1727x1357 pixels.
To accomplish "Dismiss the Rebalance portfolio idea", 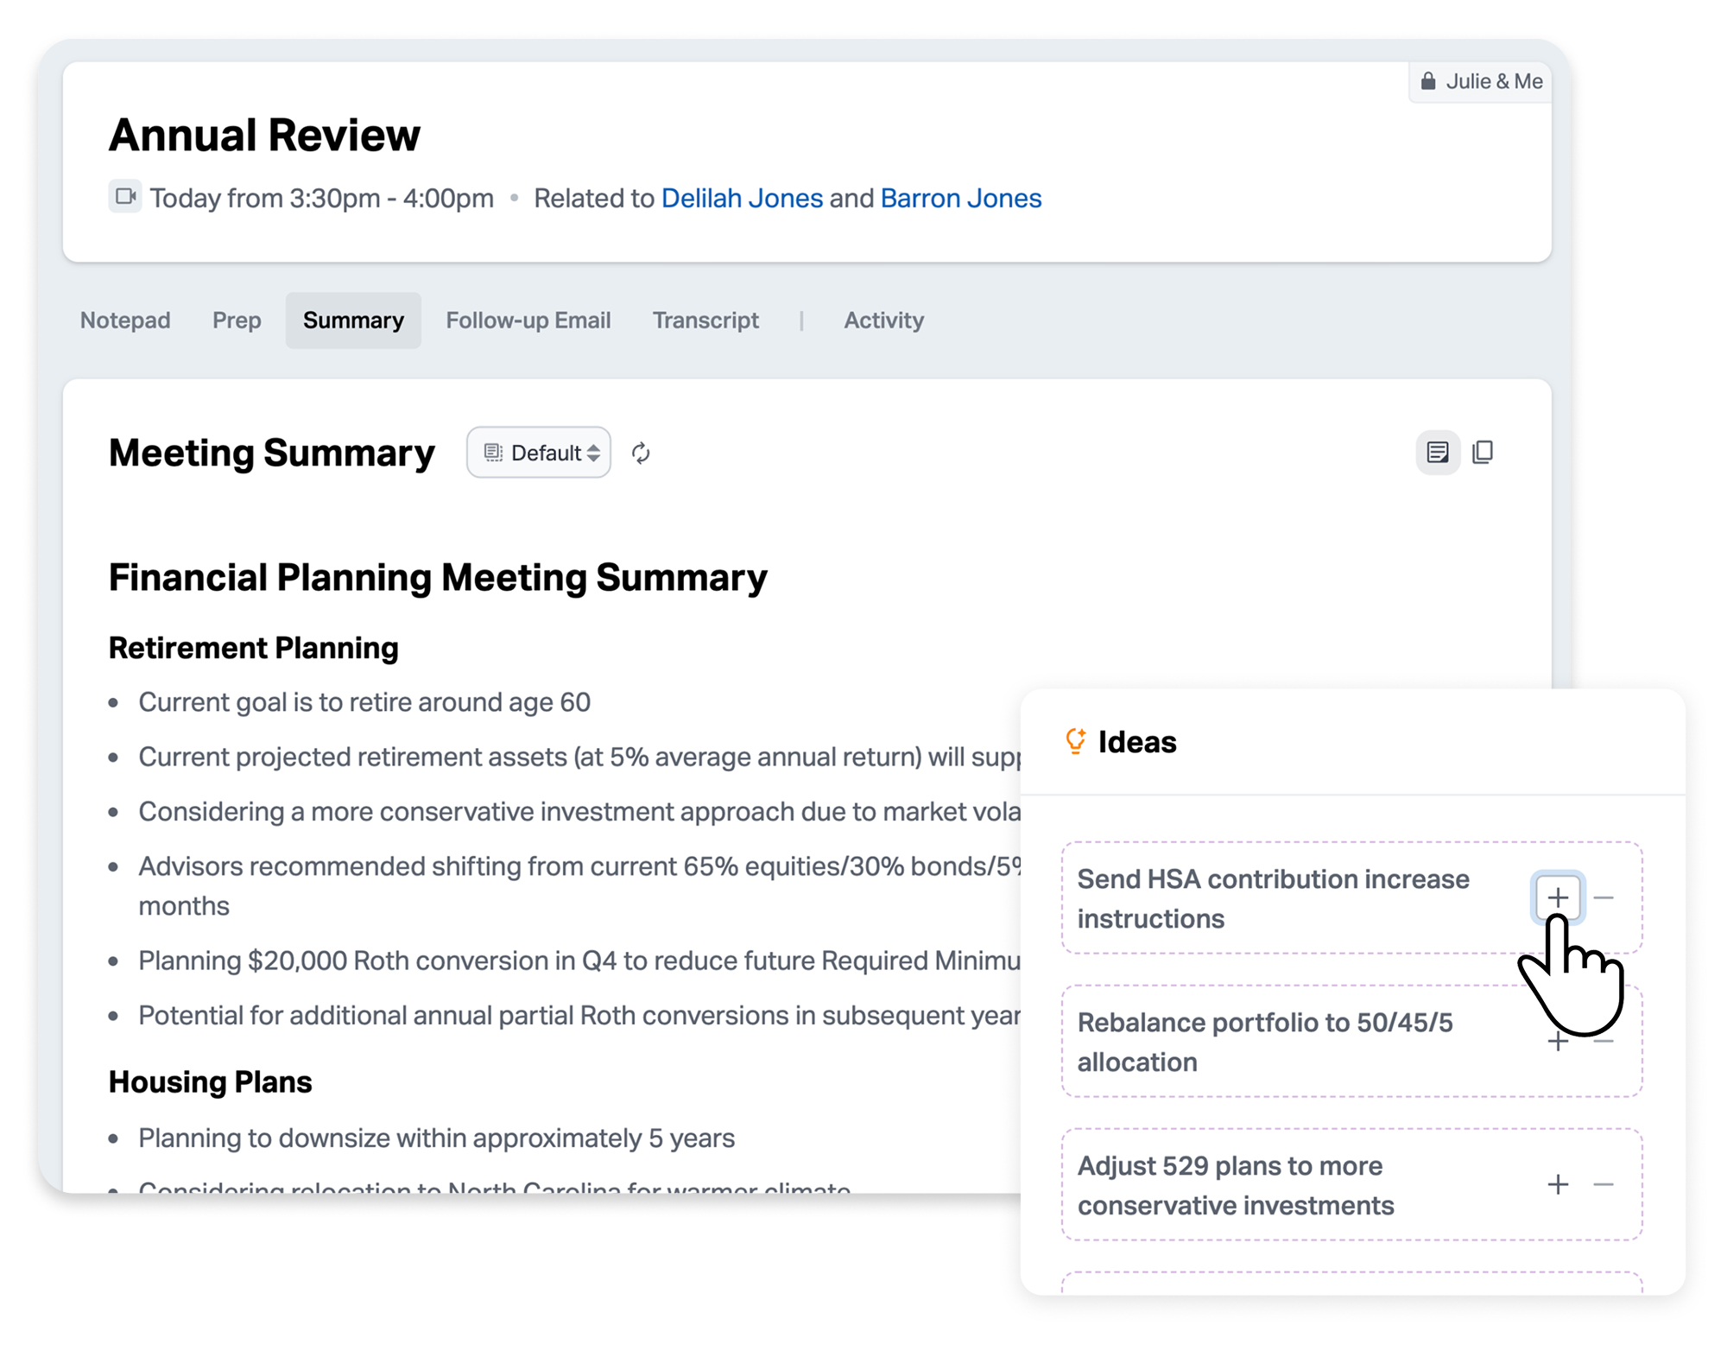I will click(1604, 1042).
